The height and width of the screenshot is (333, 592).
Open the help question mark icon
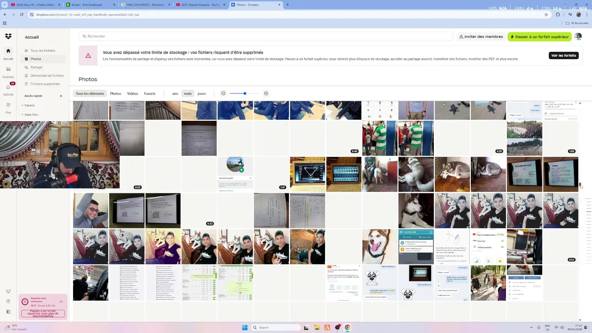(8, 302)
